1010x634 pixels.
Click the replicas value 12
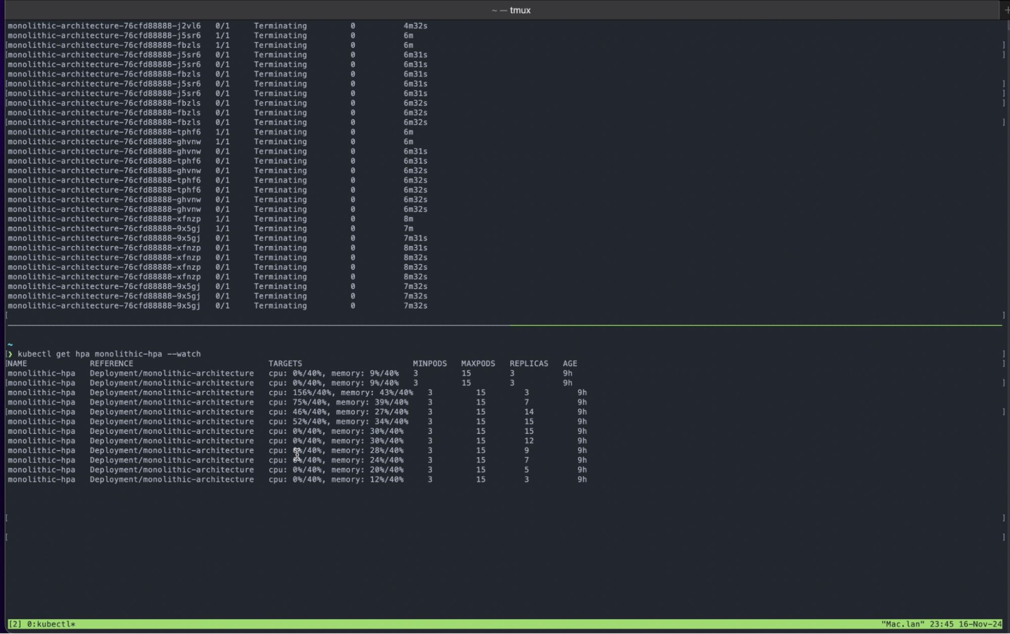tap(529, 441)
